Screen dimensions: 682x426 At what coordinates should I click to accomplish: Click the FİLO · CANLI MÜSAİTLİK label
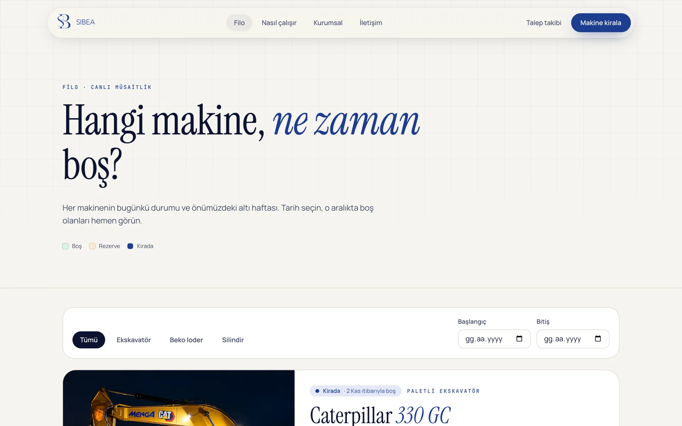pos(107,87)
